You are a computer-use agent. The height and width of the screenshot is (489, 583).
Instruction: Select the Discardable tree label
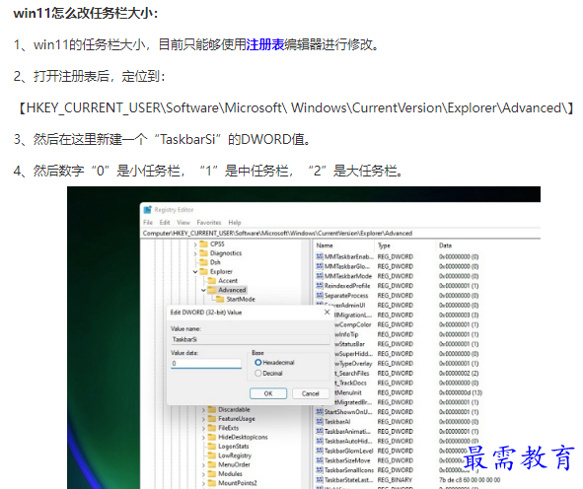click(x=234, y=409)
